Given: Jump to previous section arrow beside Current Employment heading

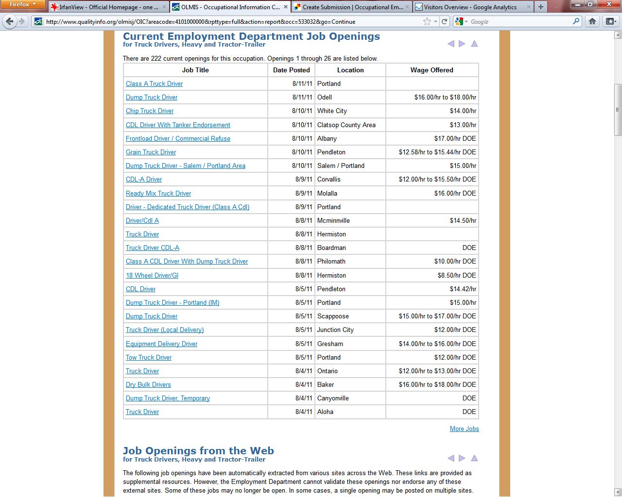Looking at the screenshot, I should (x=450, y=44).
